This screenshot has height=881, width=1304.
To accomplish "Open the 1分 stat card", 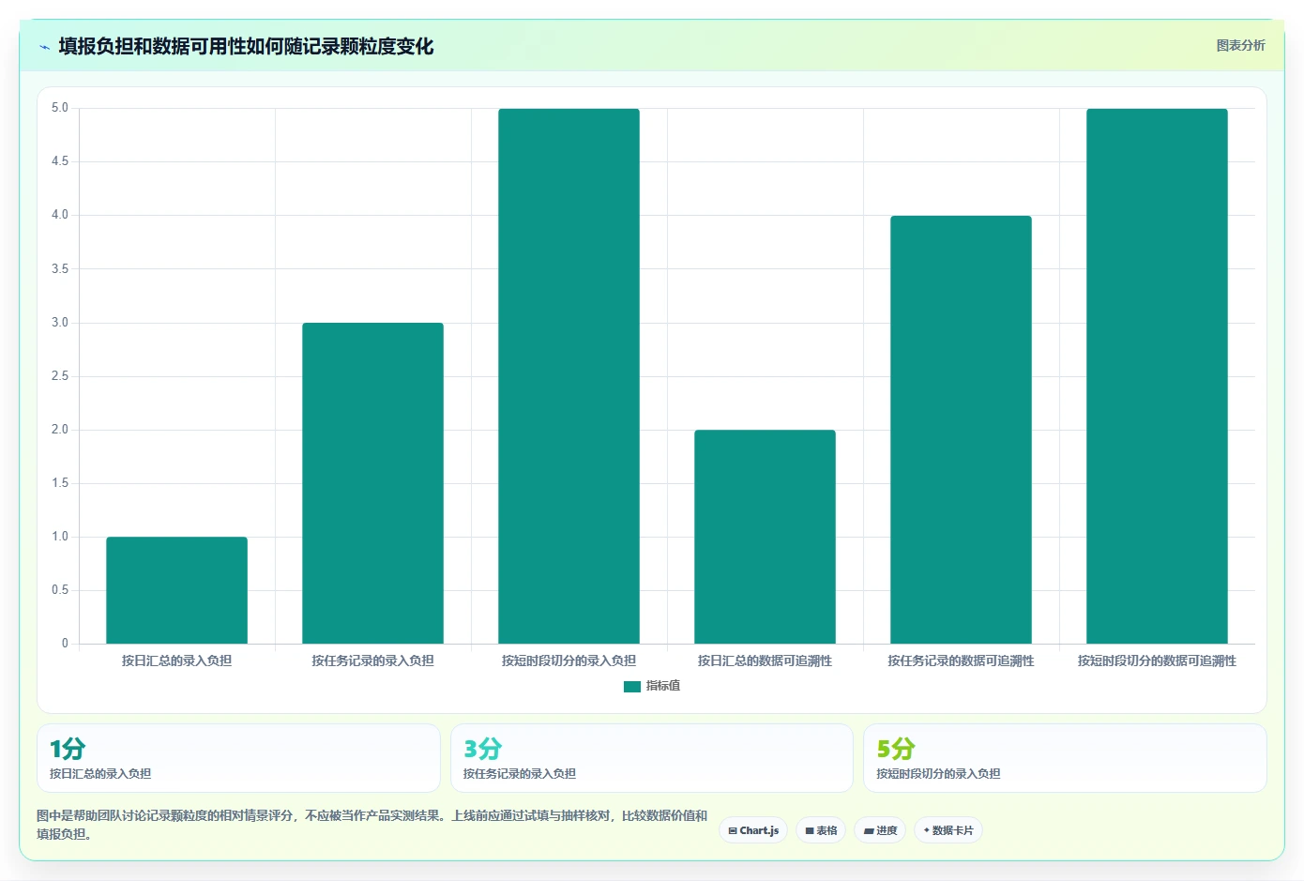I will pos(238,758).
